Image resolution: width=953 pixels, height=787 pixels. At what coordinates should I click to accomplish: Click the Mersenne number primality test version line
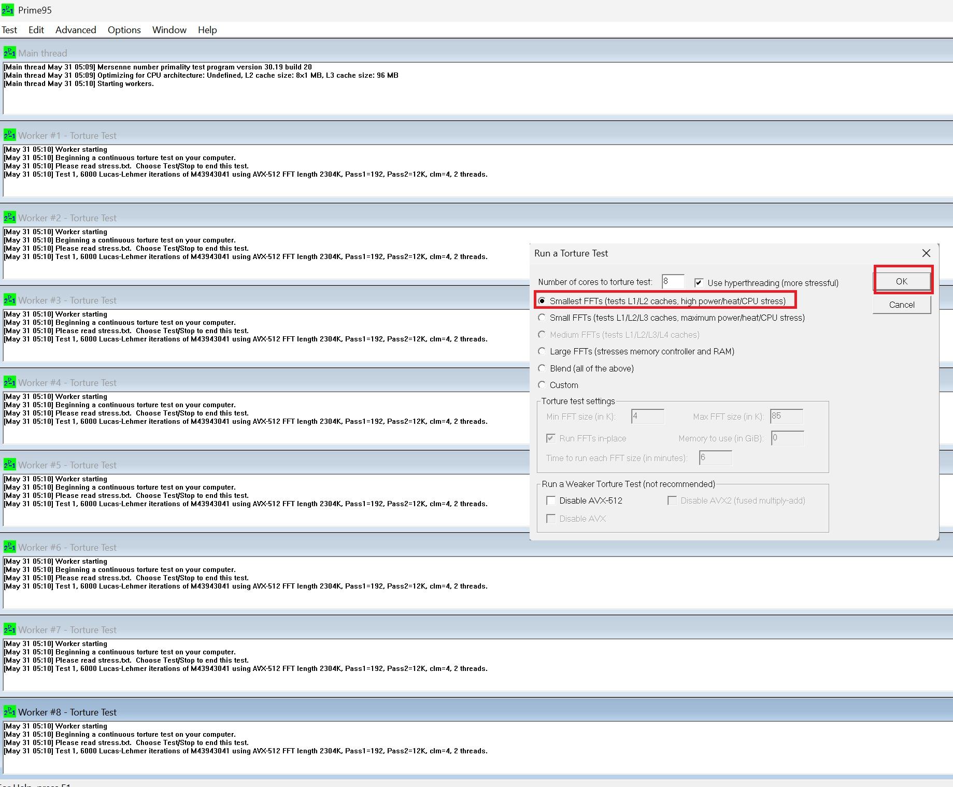pos(158,67)
